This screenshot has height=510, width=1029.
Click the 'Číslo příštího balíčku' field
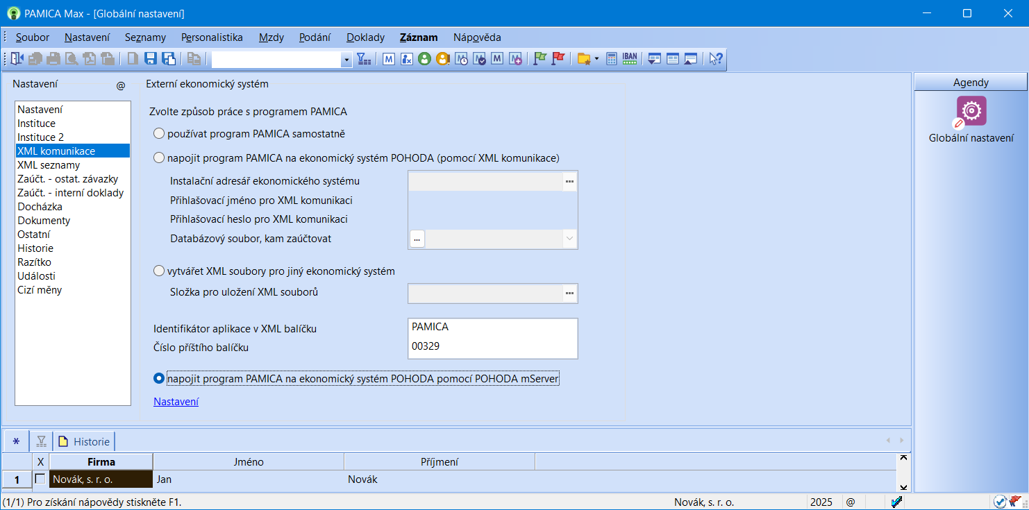(x=492, y=346)
